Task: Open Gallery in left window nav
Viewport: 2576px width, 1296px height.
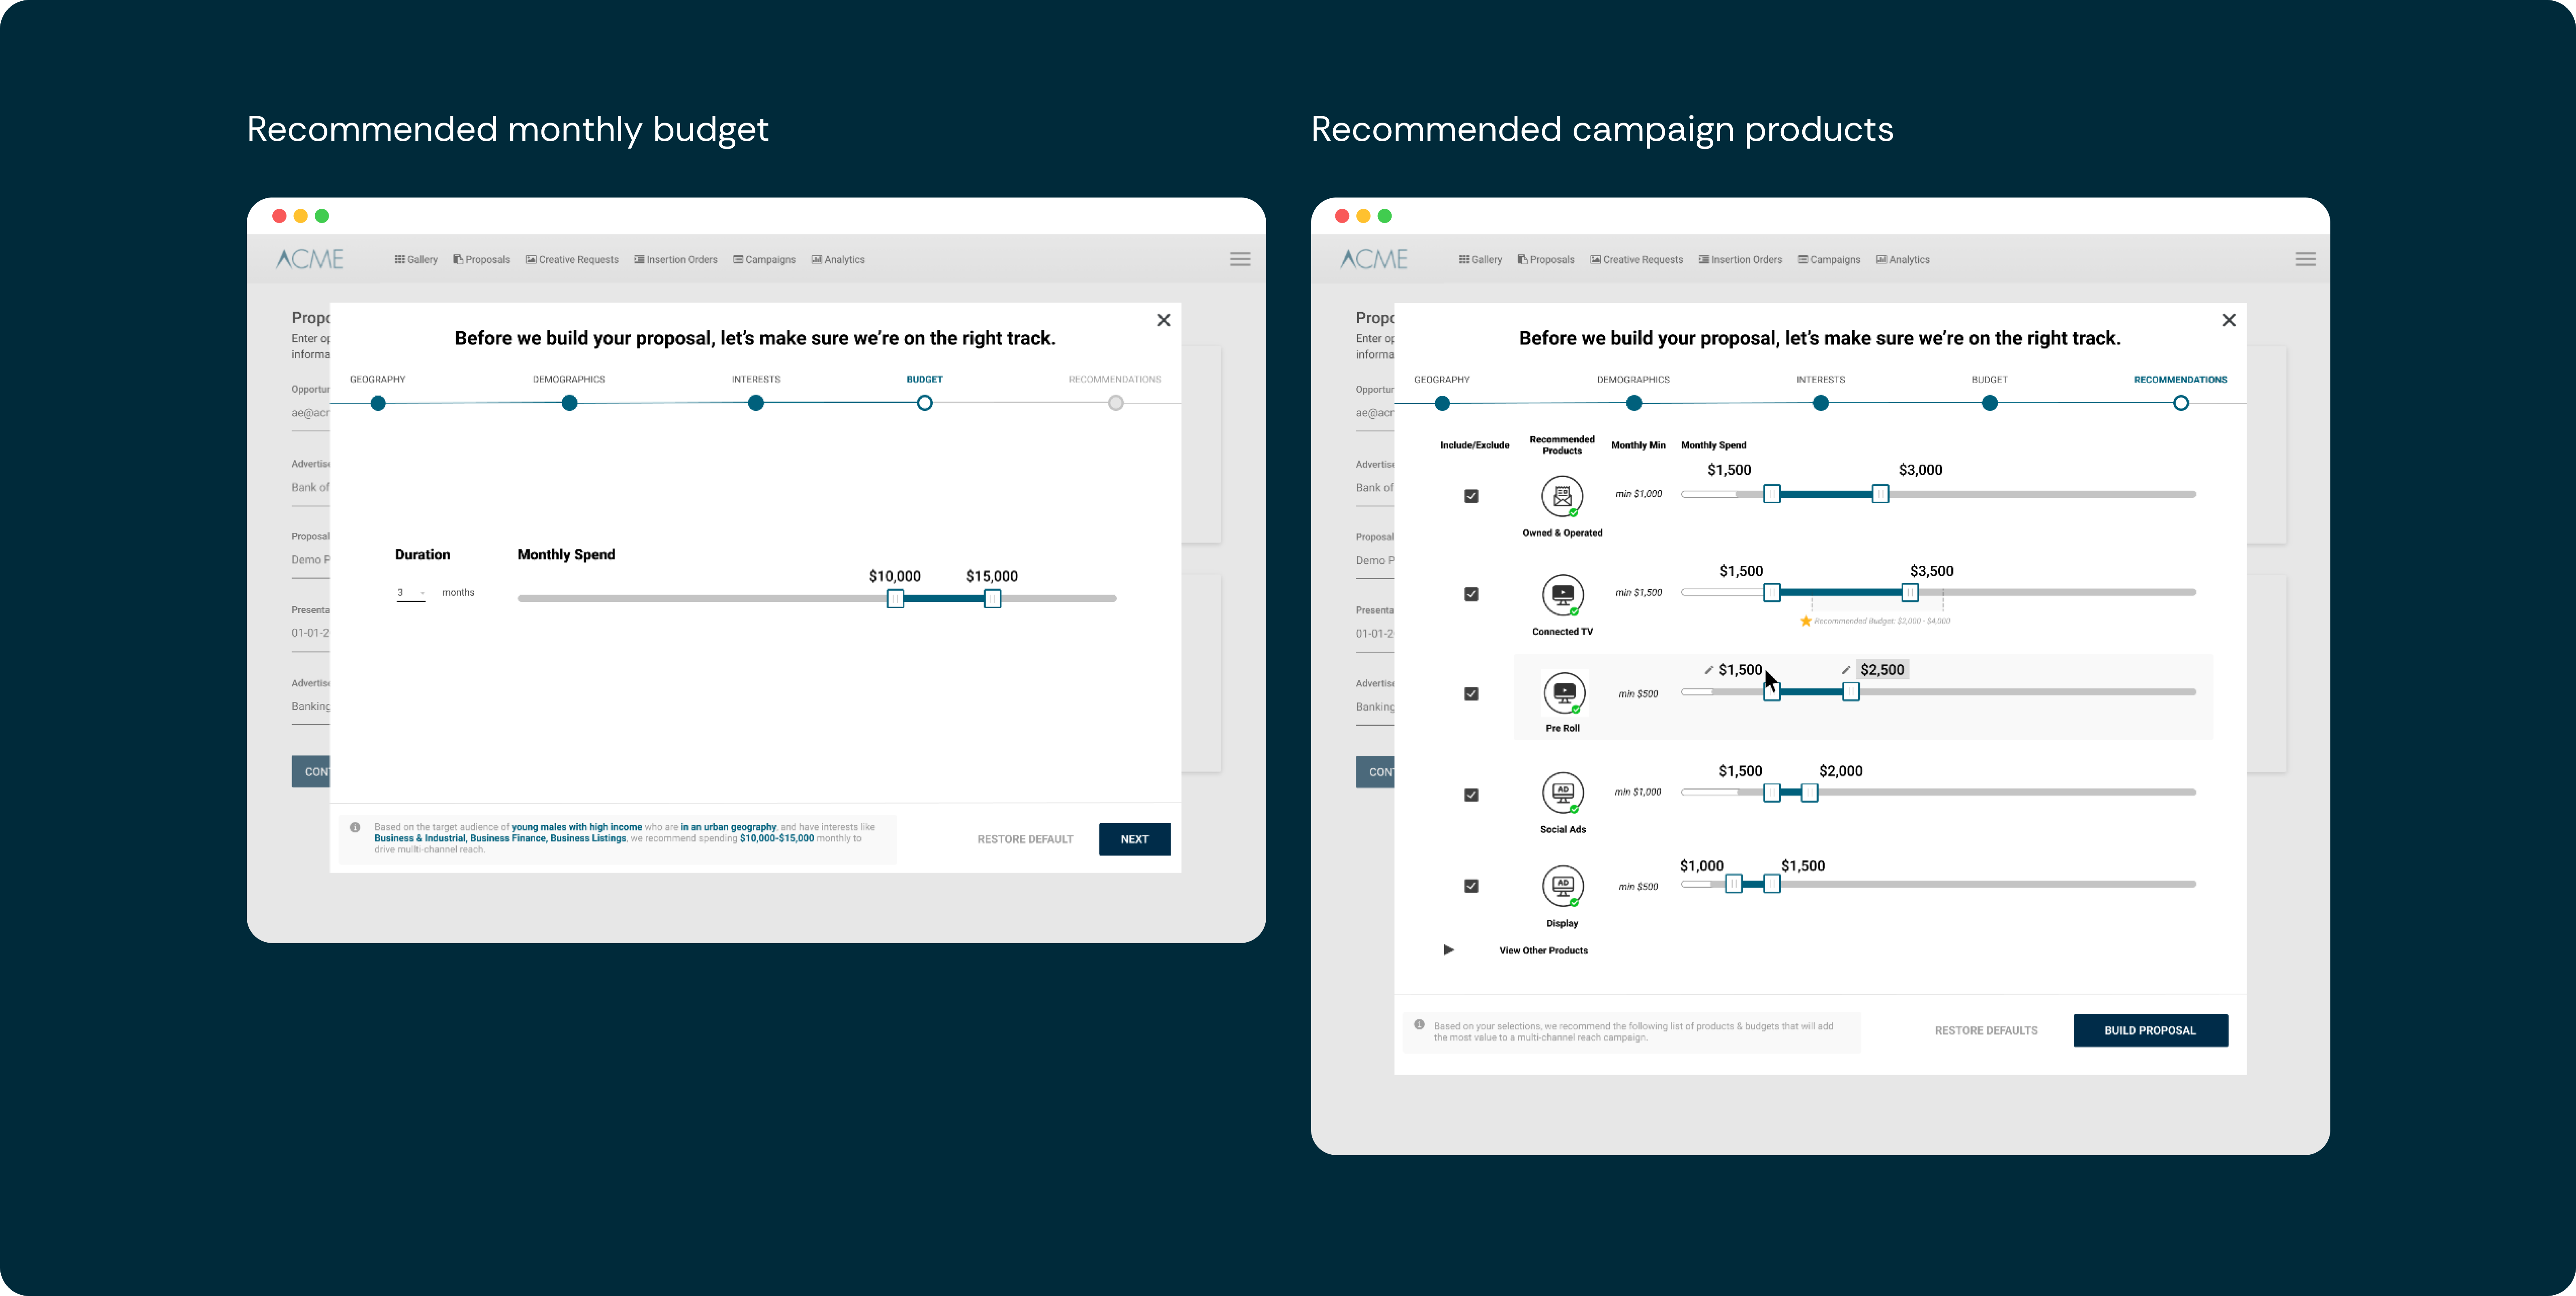Action: (x=416, y=260)
